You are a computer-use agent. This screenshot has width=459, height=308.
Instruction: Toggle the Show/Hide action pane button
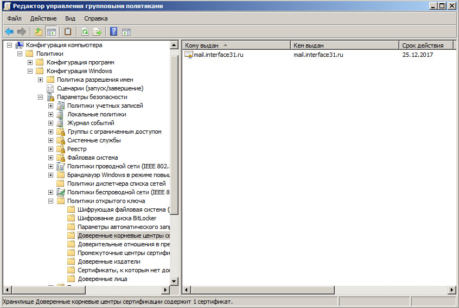tap(126, 31)
